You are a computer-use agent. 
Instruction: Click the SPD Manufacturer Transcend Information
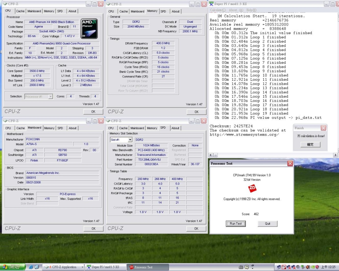point(151,155)
